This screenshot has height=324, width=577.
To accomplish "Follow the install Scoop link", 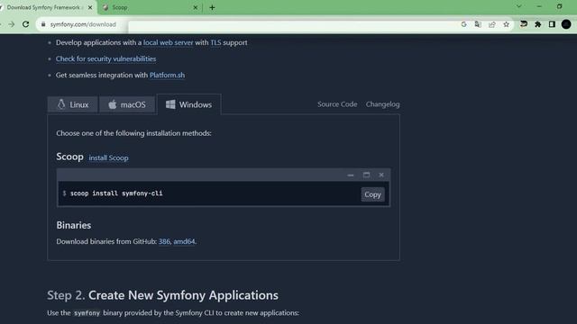I will point(108,158).
